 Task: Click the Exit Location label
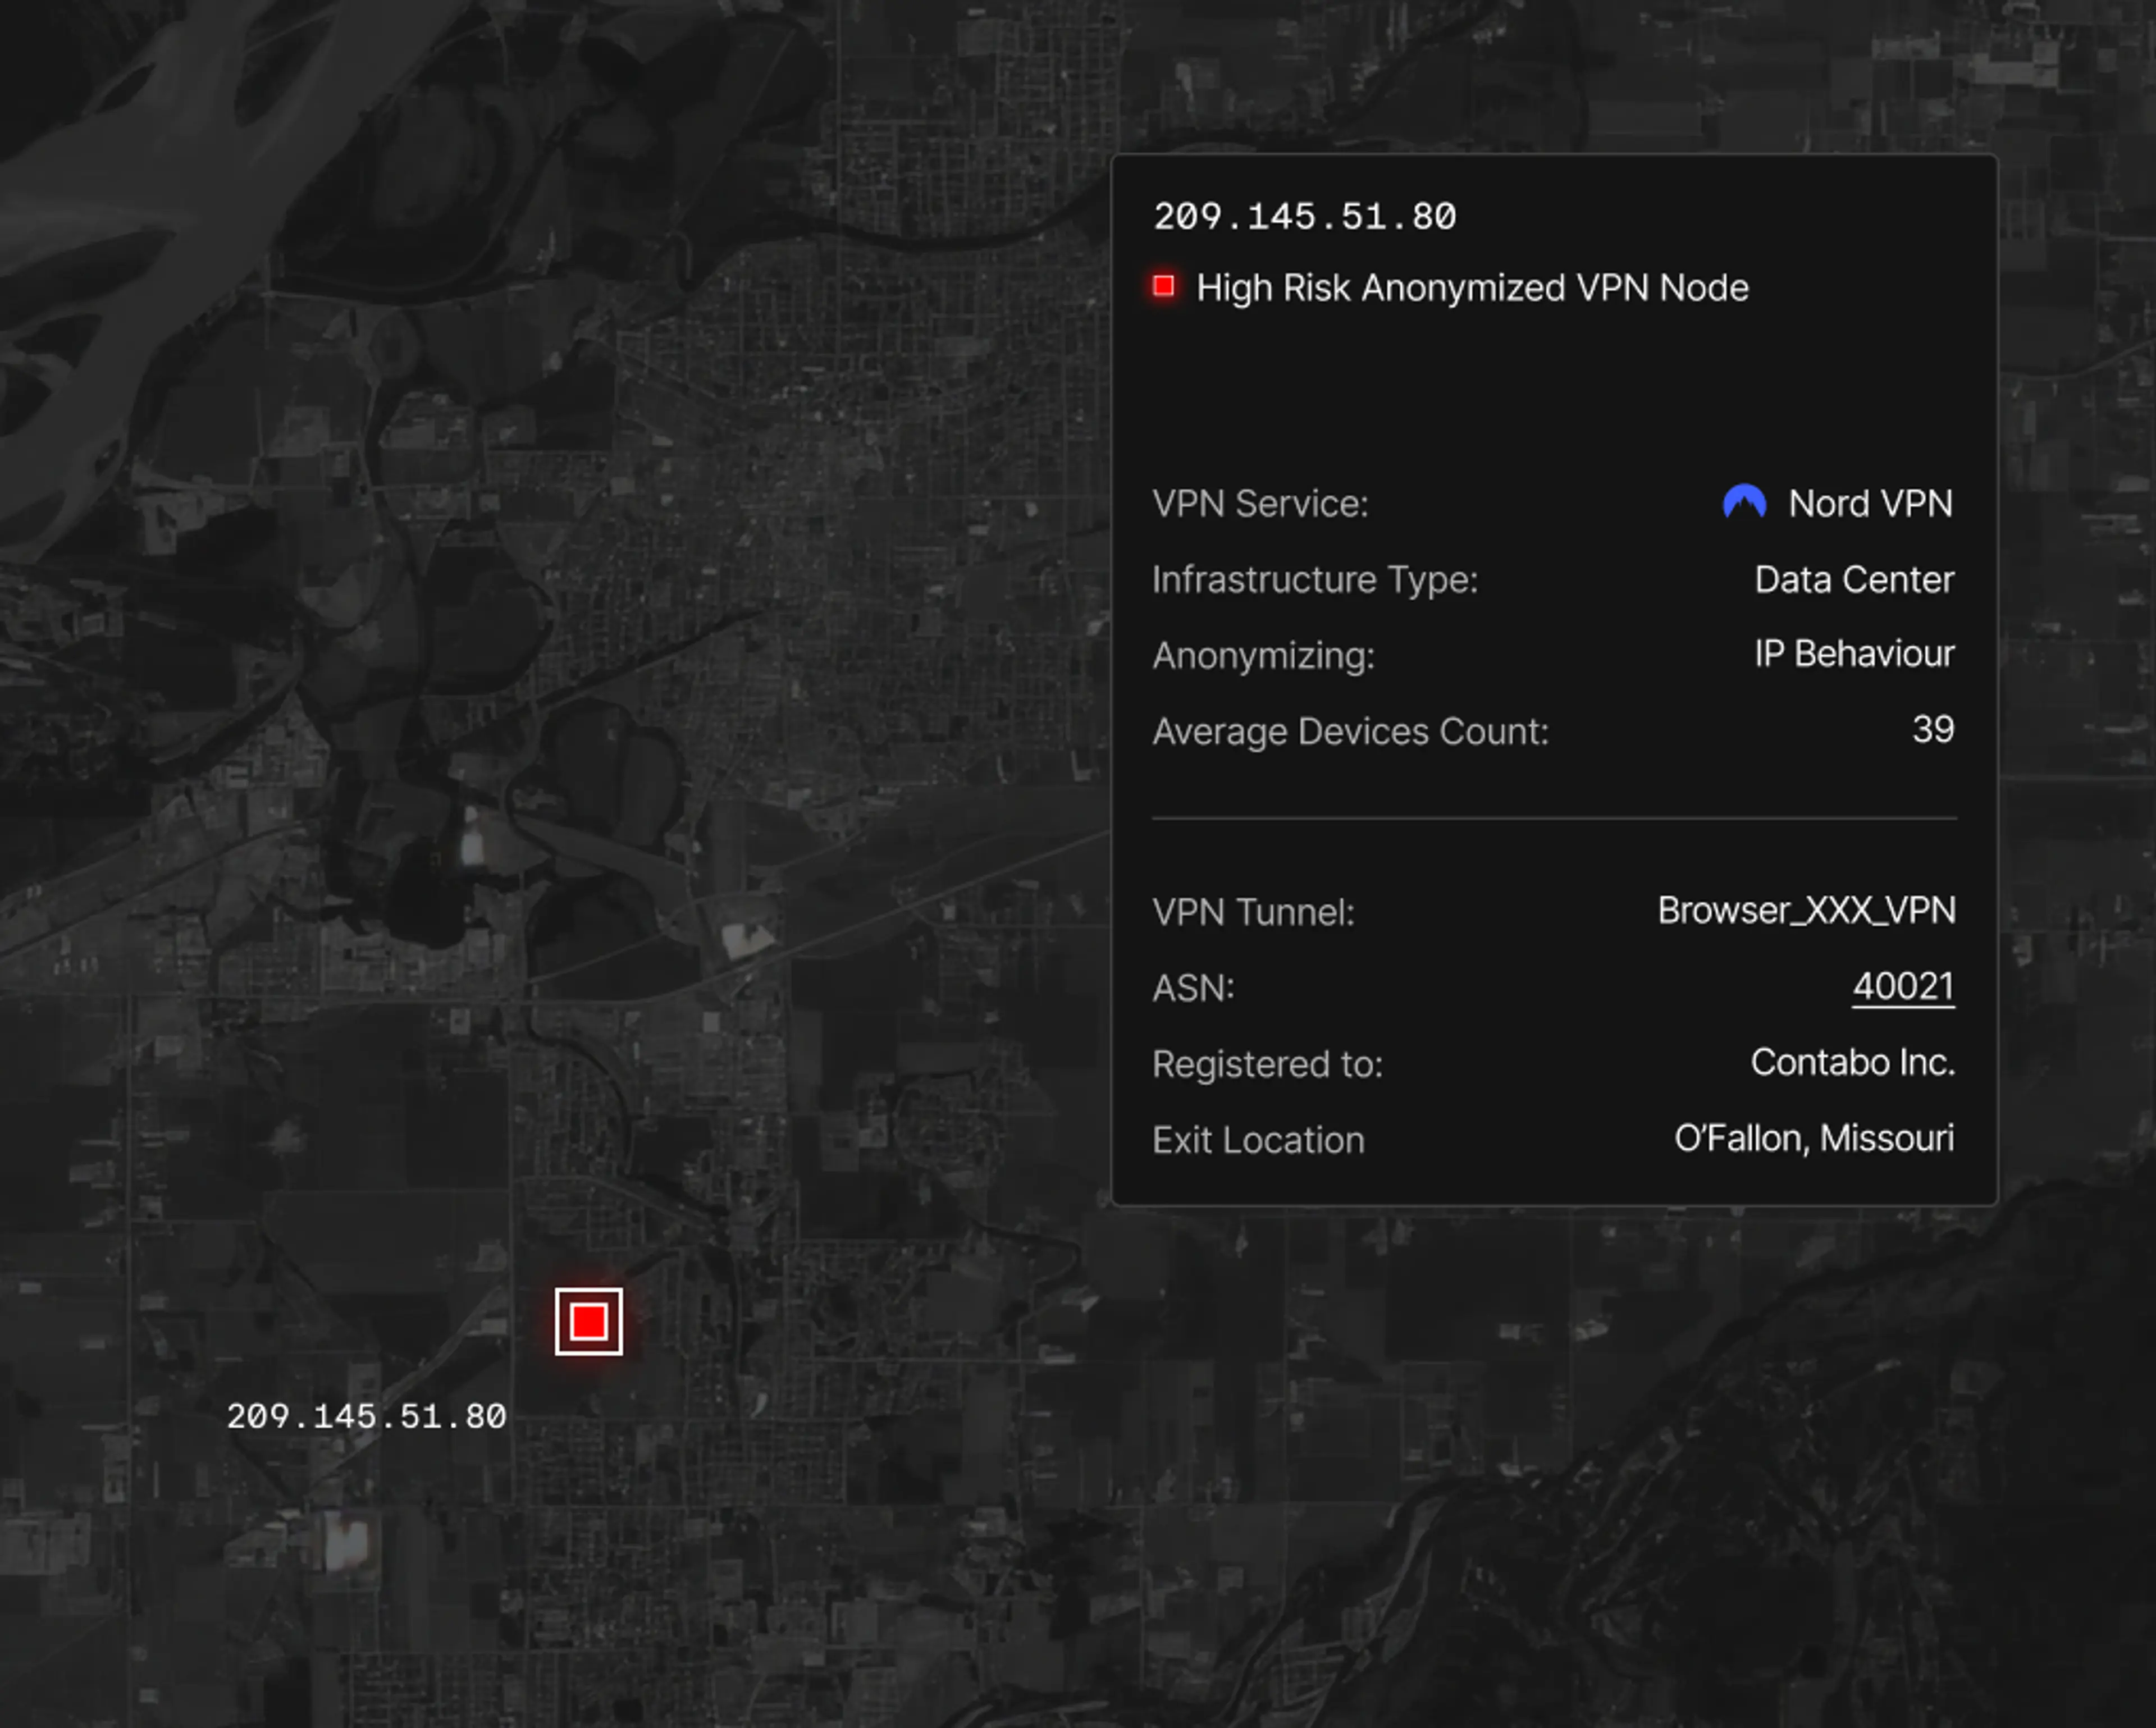pyautogui.click(x=1257, y=1140)
